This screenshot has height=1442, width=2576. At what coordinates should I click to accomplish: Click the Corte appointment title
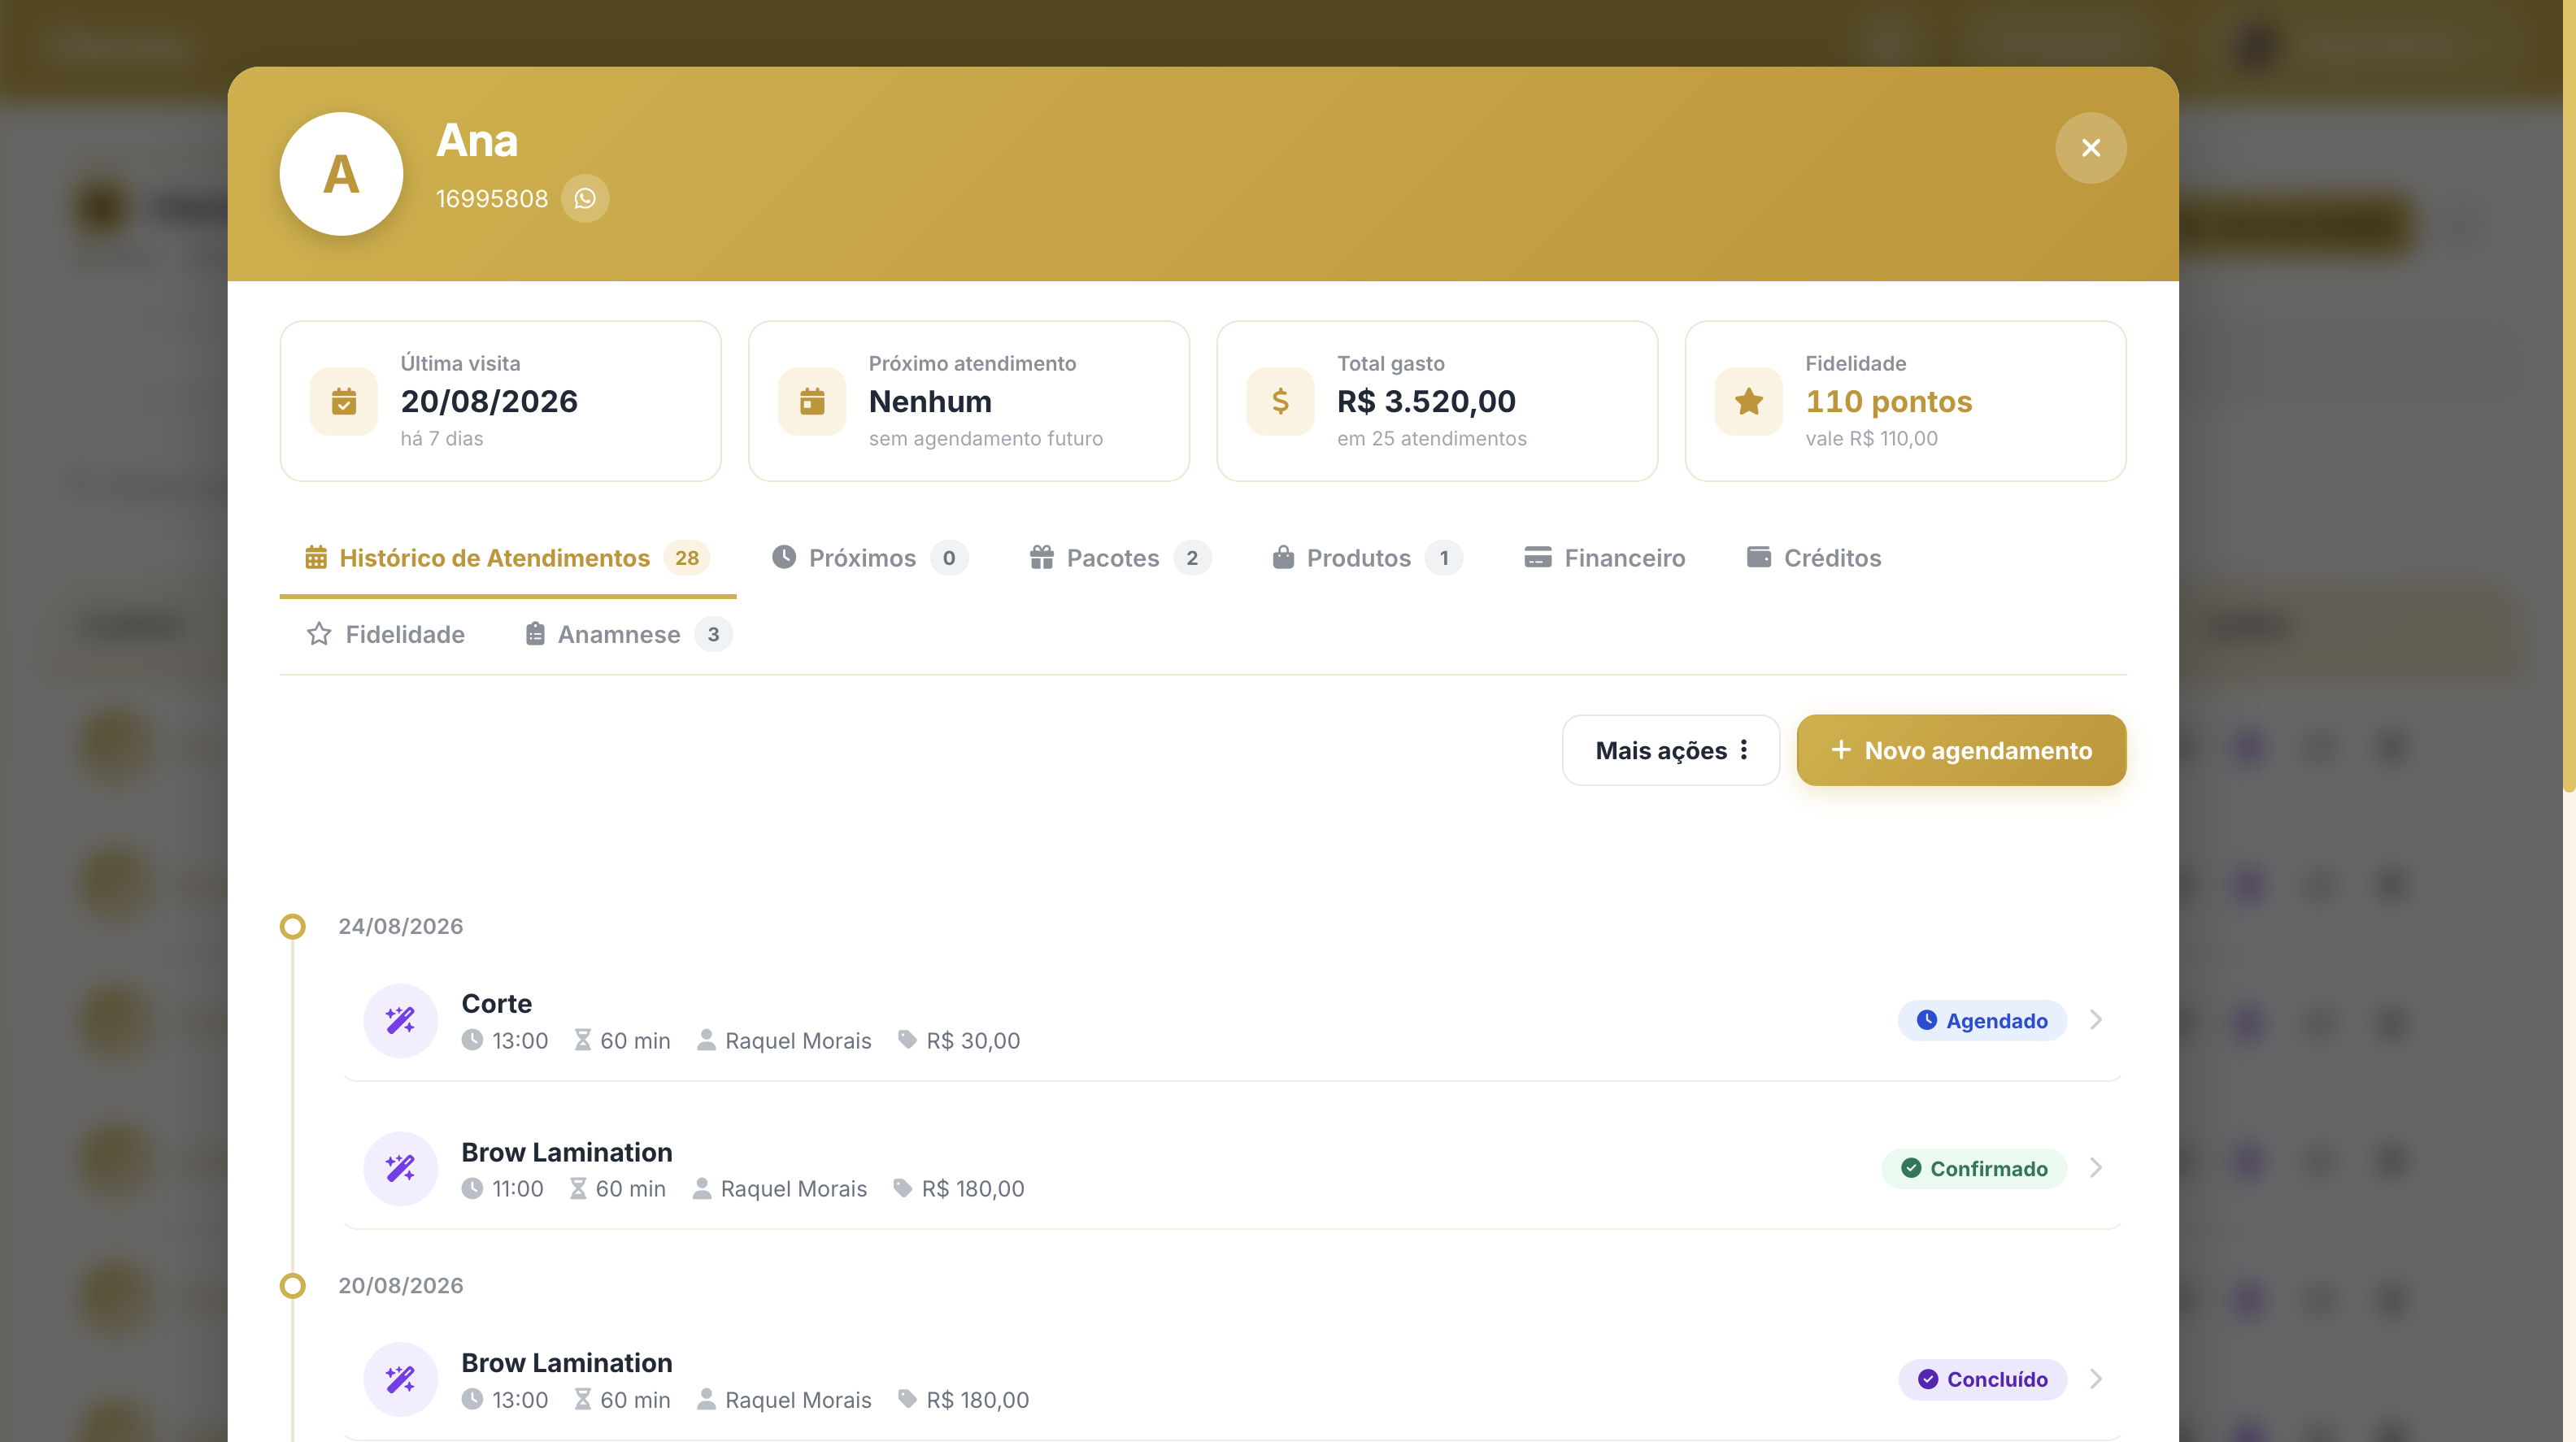[496, 1003]
